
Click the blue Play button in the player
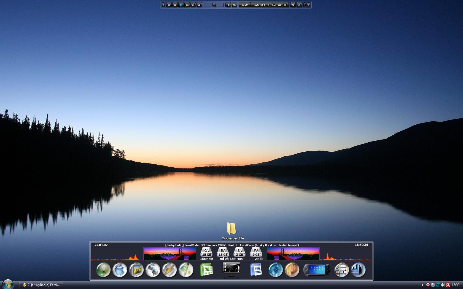(181, 5)
